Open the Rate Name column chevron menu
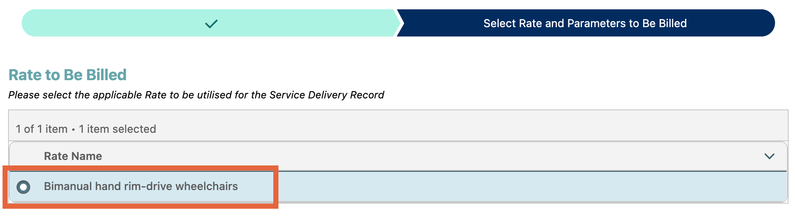This screenshot has width=795, height=224. click(769, 156)
